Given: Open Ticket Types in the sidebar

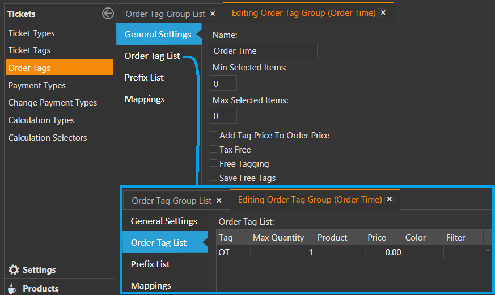Looking at the screenshot, I should coord(32,33).
